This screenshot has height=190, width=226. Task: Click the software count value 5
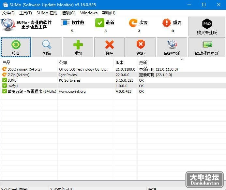coord(72,31)
